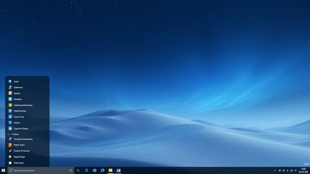Open the Store icon beside File Explorer
310x174 pixels.
point(118,170)
